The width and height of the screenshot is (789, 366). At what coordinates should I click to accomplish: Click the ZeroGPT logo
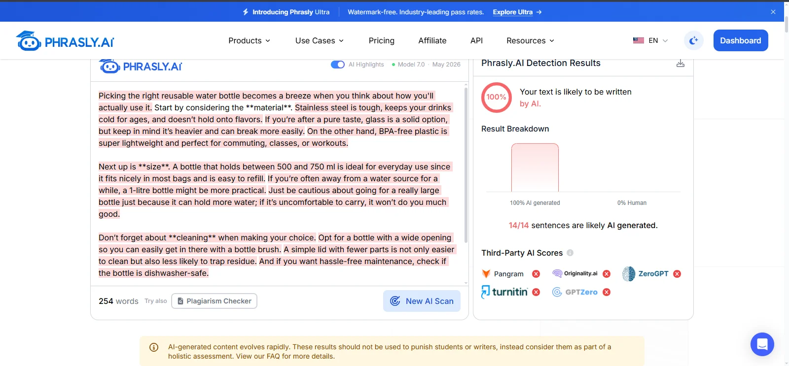coord(646,274)
